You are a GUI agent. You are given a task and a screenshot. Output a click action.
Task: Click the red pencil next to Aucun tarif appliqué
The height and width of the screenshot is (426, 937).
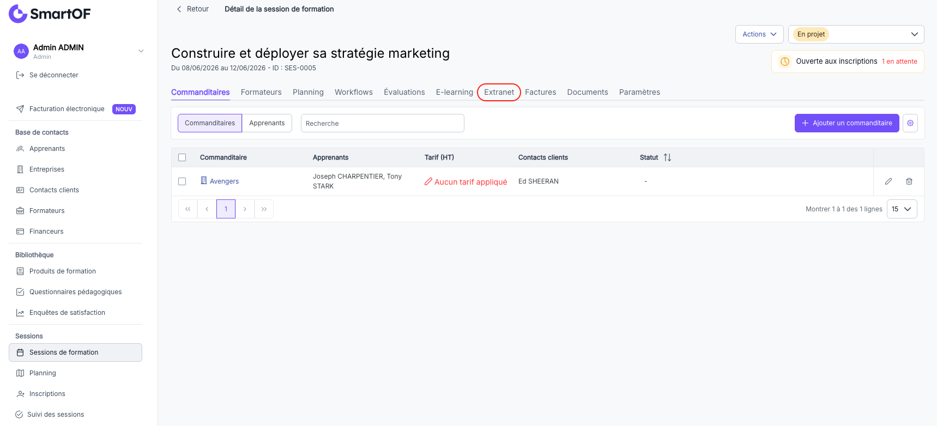click(x=428, y=181)
